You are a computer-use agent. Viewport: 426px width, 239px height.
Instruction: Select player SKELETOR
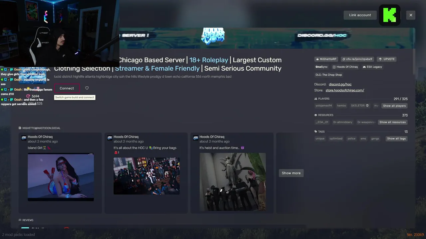(360, 106)
